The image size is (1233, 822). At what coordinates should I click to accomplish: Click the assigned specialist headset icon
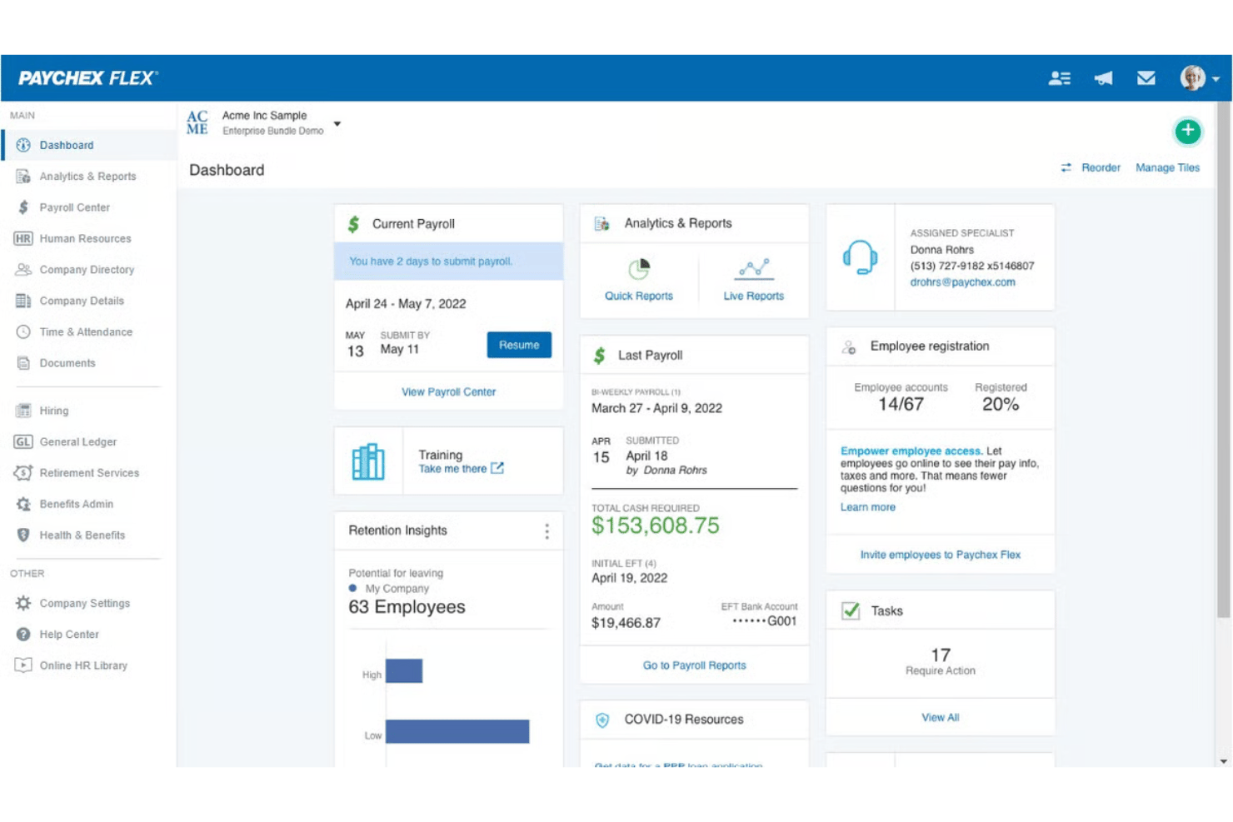pos(860,257)
